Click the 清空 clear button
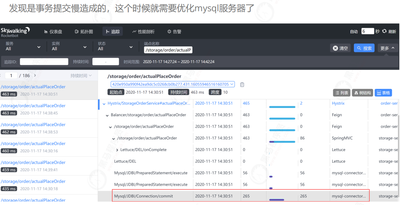 [340, 48]
